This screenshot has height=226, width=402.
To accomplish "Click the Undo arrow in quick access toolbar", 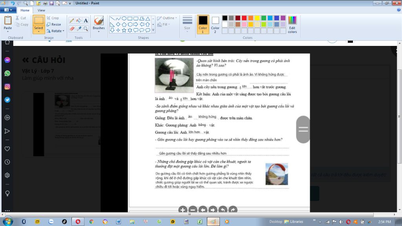I will (13, 3).
